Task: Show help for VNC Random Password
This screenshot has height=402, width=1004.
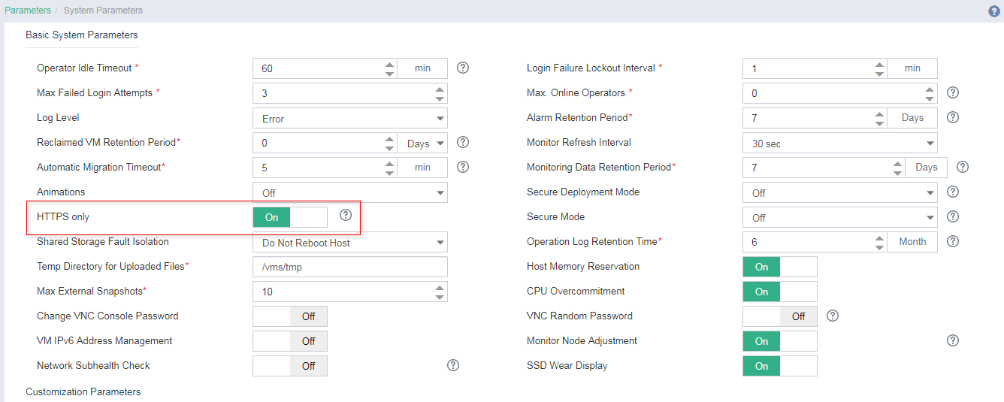Action: (833, 316)
